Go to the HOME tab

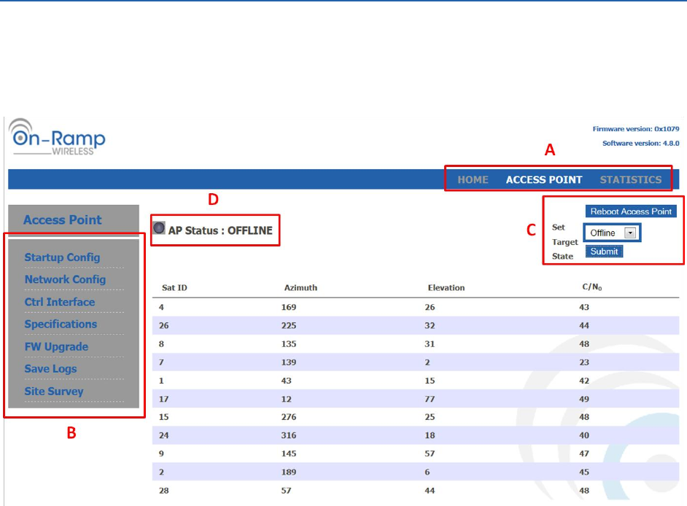473,179
